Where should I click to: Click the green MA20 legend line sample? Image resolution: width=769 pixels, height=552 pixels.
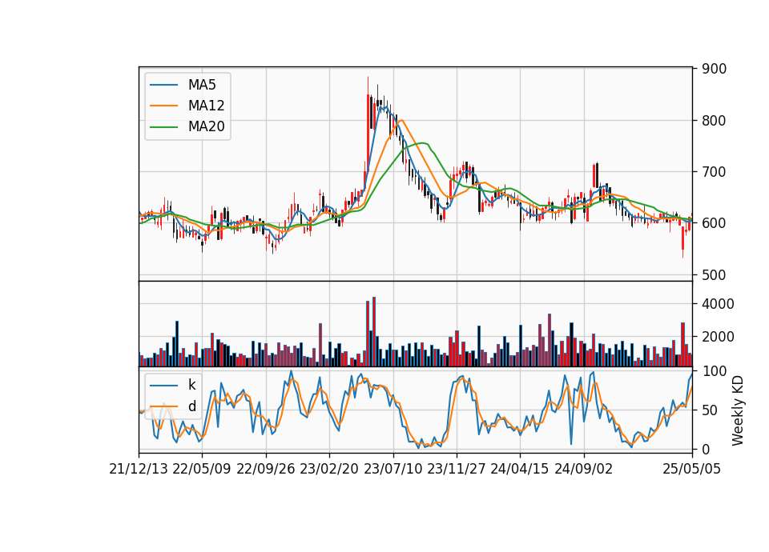click(164, 127)
